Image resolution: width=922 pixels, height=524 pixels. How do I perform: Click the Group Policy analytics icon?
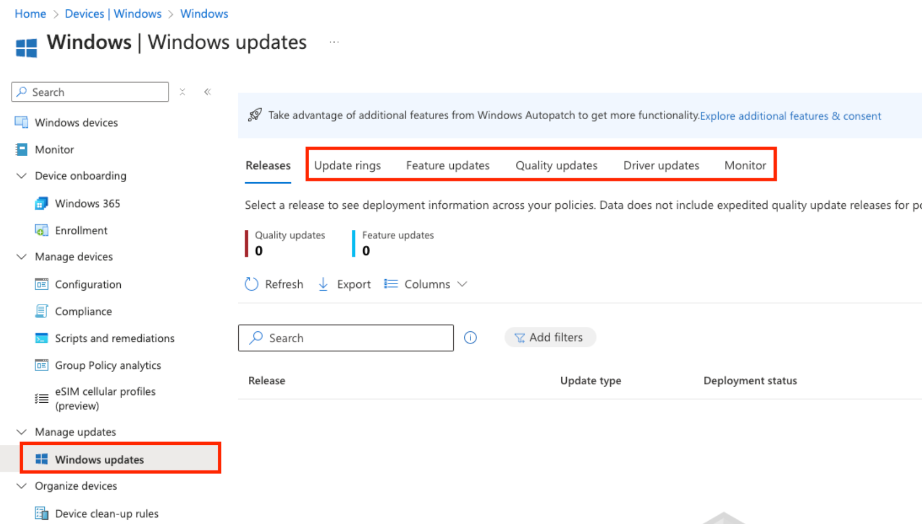(x=42, y=365)
